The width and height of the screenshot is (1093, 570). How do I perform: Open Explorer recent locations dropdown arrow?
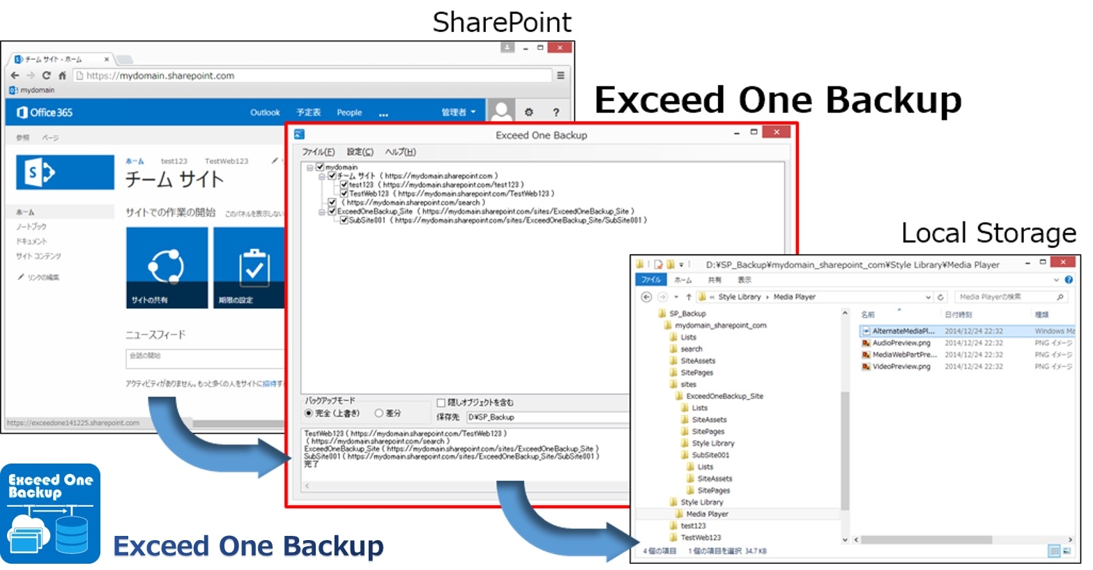click(x=676, y=297)
